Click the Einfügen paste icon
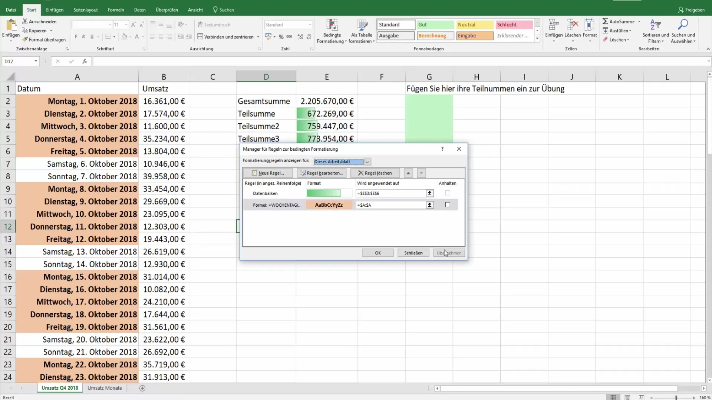Screen dimensions: 712x400 click(x=11, y=25)
